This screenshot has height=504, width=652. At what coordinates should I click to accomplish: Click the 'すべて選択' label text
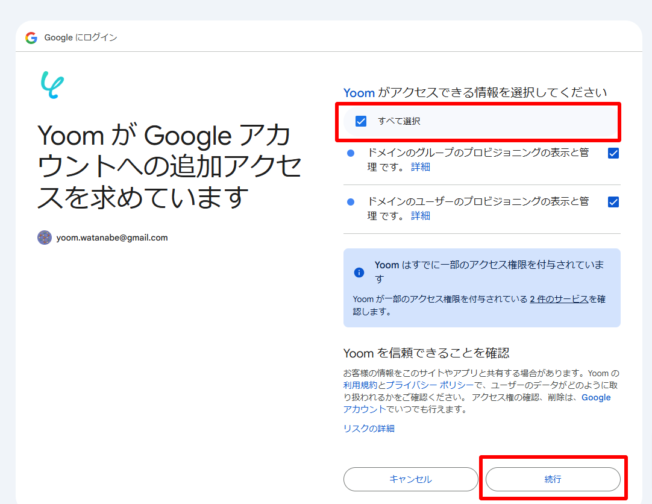point(399,121)
